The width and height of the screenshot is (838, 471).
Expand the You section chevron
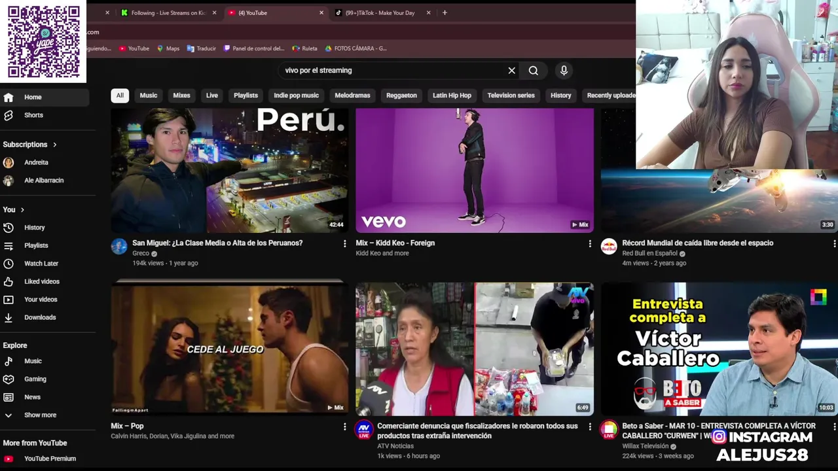(22, 210)
